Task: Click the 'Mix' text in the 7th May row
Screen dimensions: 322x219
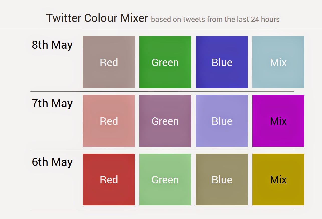Action: click(278, 121)
